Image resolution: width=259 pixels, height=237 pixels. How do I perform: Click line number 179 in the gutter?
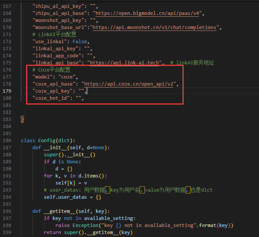(7, 91)
